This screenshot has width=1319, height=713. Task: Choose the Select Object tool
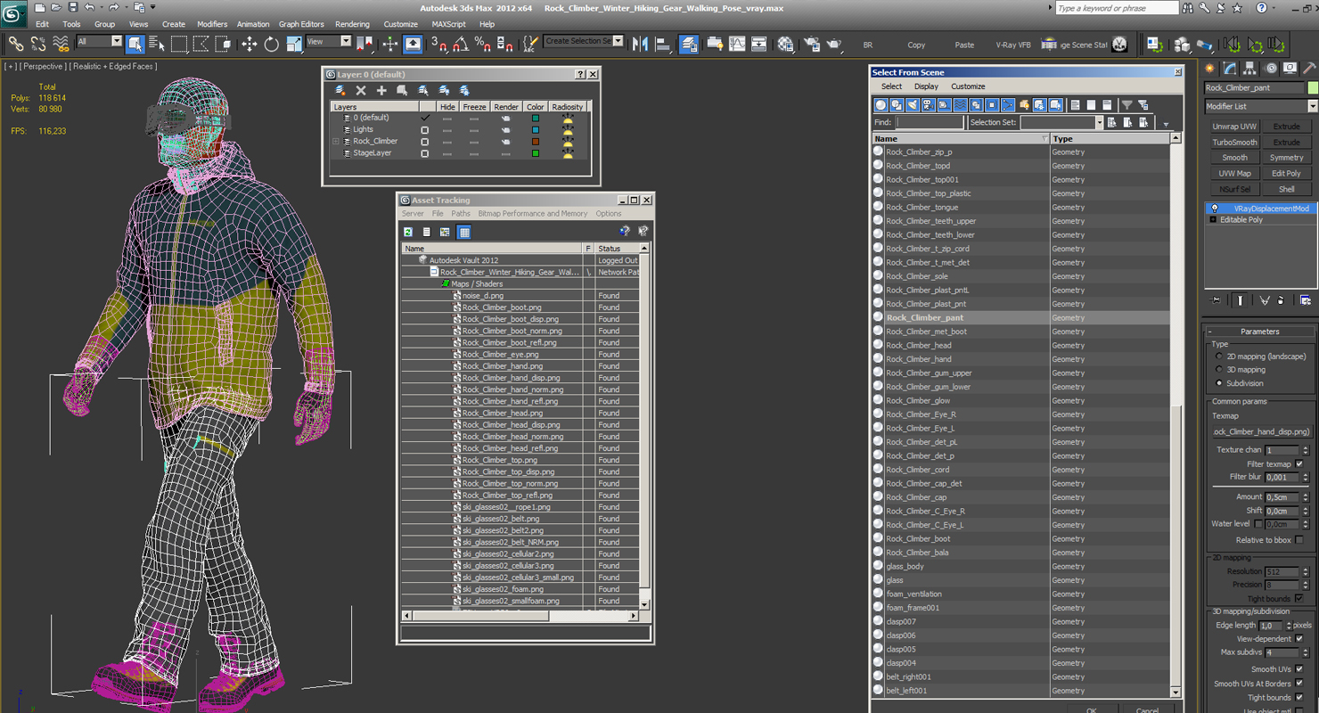135,44
